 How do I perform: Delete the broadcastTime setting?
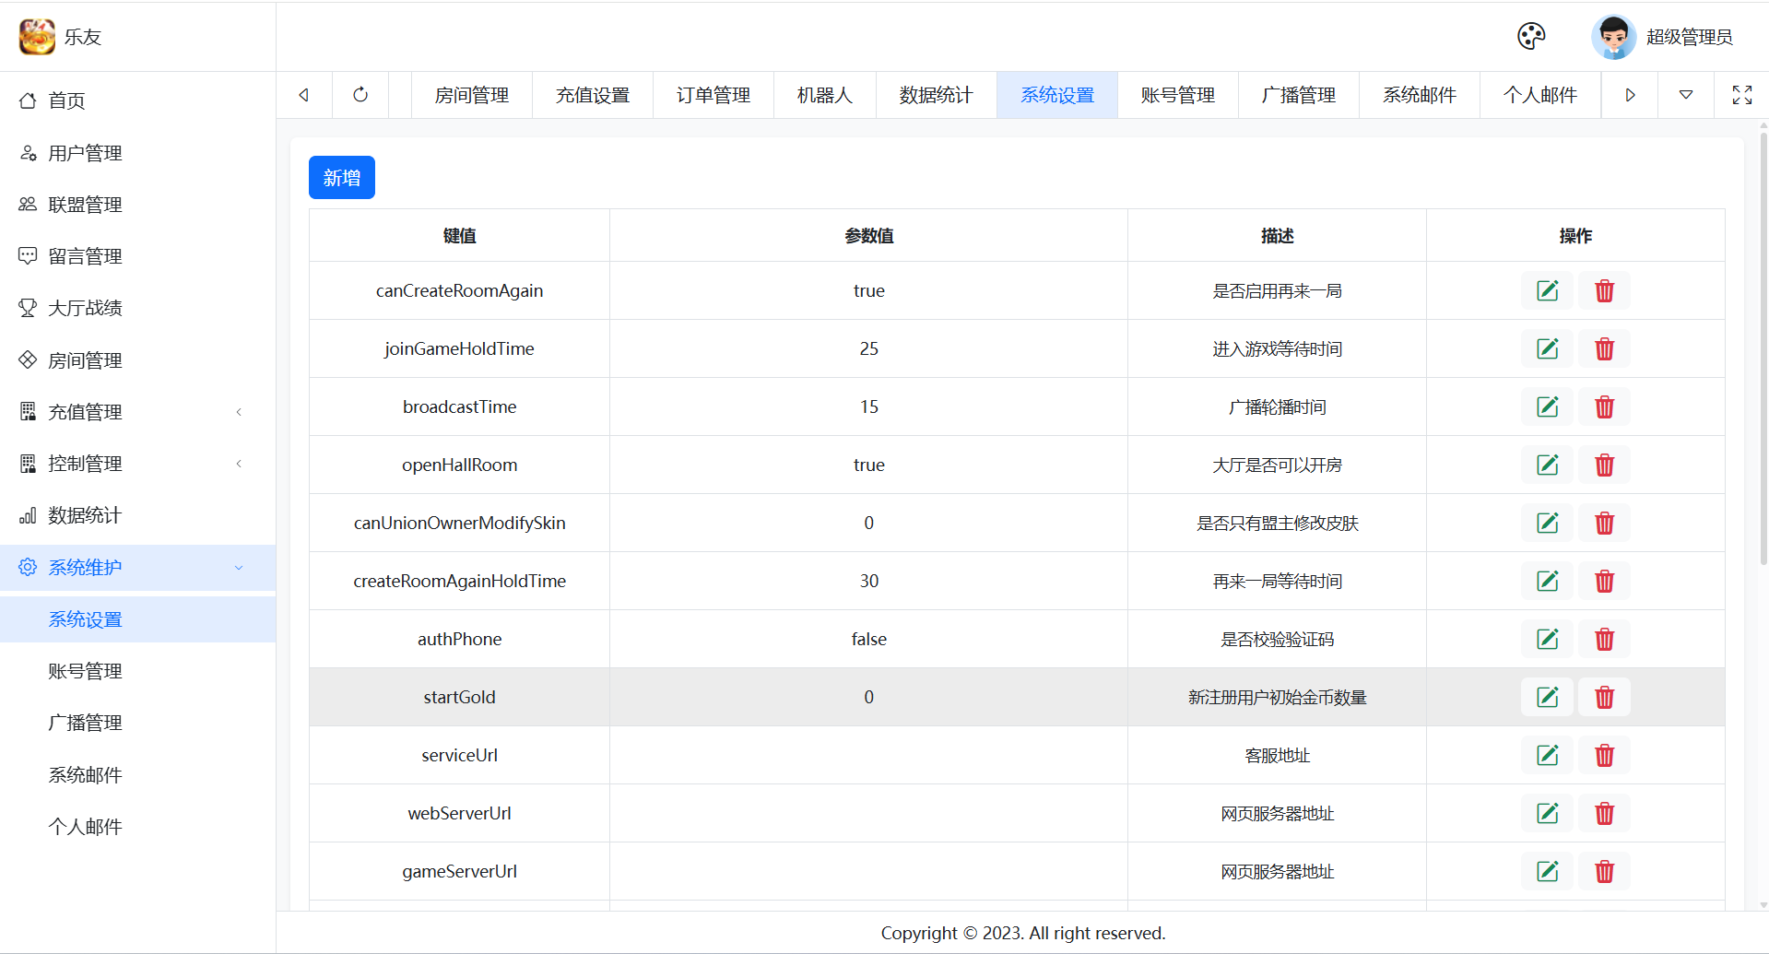1604,407
